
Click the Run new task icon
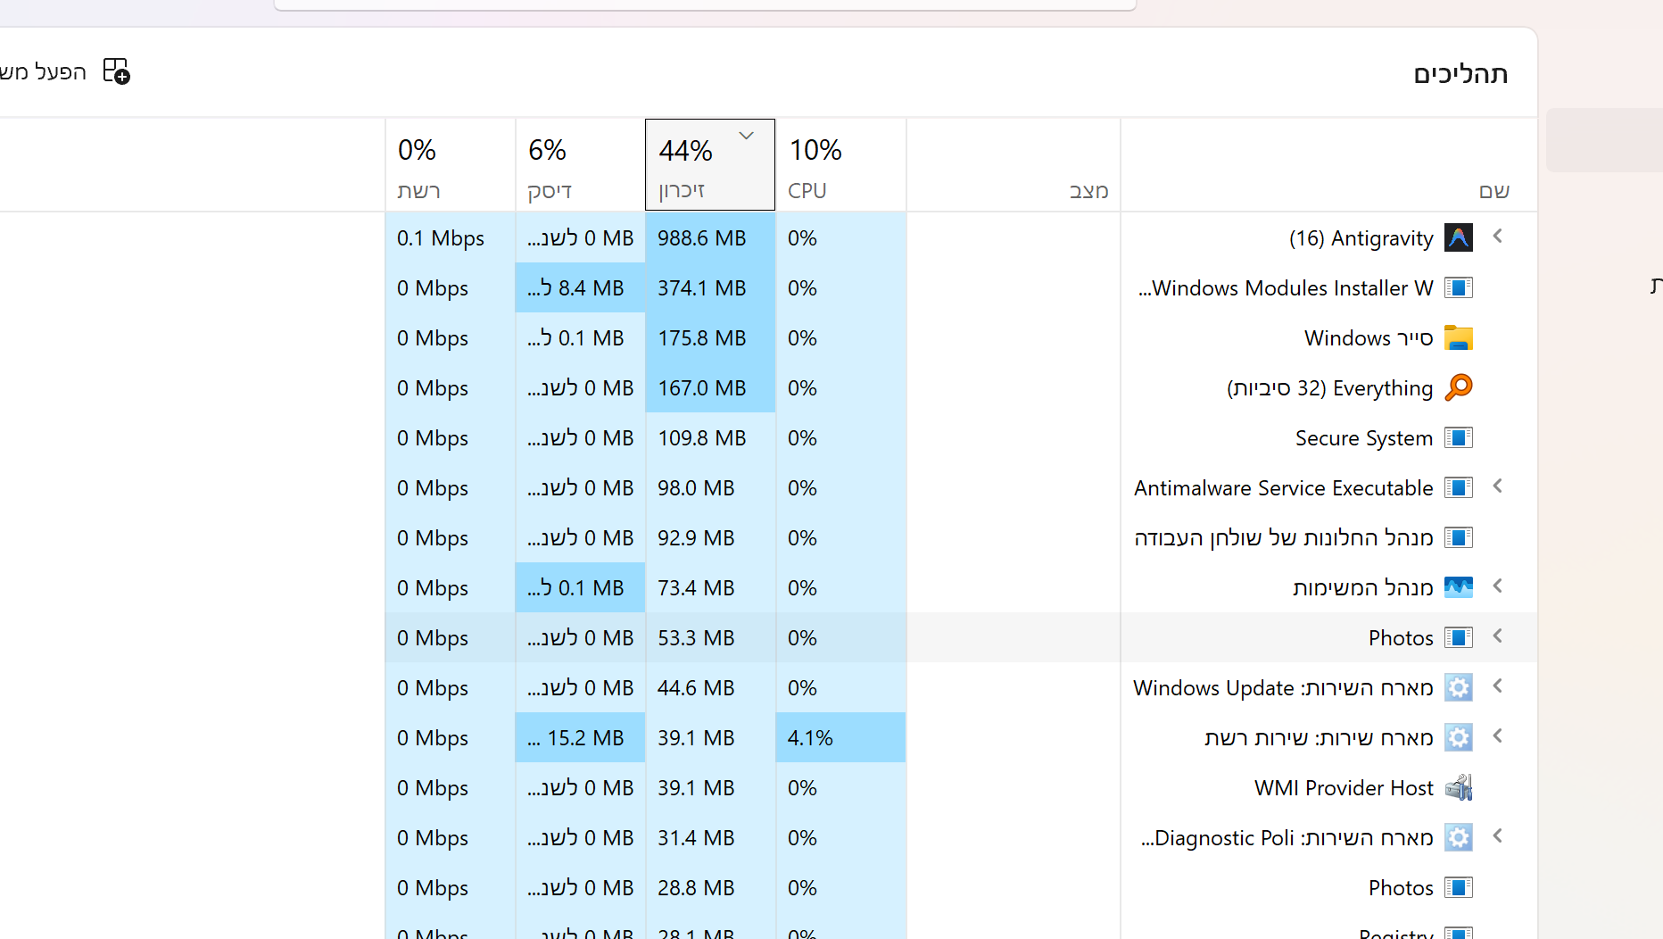point(116,71)
